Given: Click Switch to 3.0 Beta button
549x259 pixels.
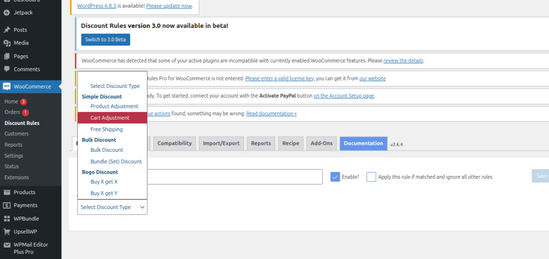Looking at the screenshot, I should pos(106,40).
